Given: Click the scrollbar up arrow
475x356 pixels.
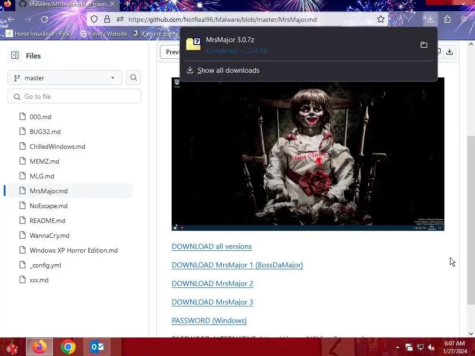Looking at the screenshot, I should point(470,44).
